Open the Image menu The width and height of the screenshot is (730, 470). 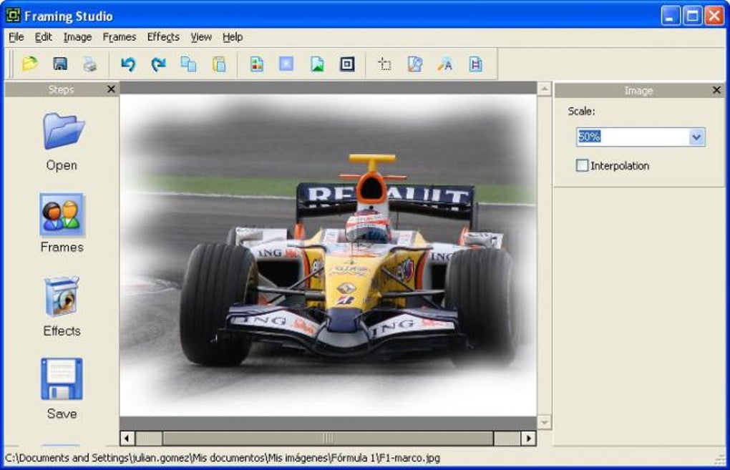[x=77, y=36]
